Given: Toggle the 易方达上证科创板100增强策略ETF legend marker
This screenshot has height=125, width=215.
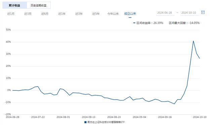Looking at the screenshot, I should point(85,122).
